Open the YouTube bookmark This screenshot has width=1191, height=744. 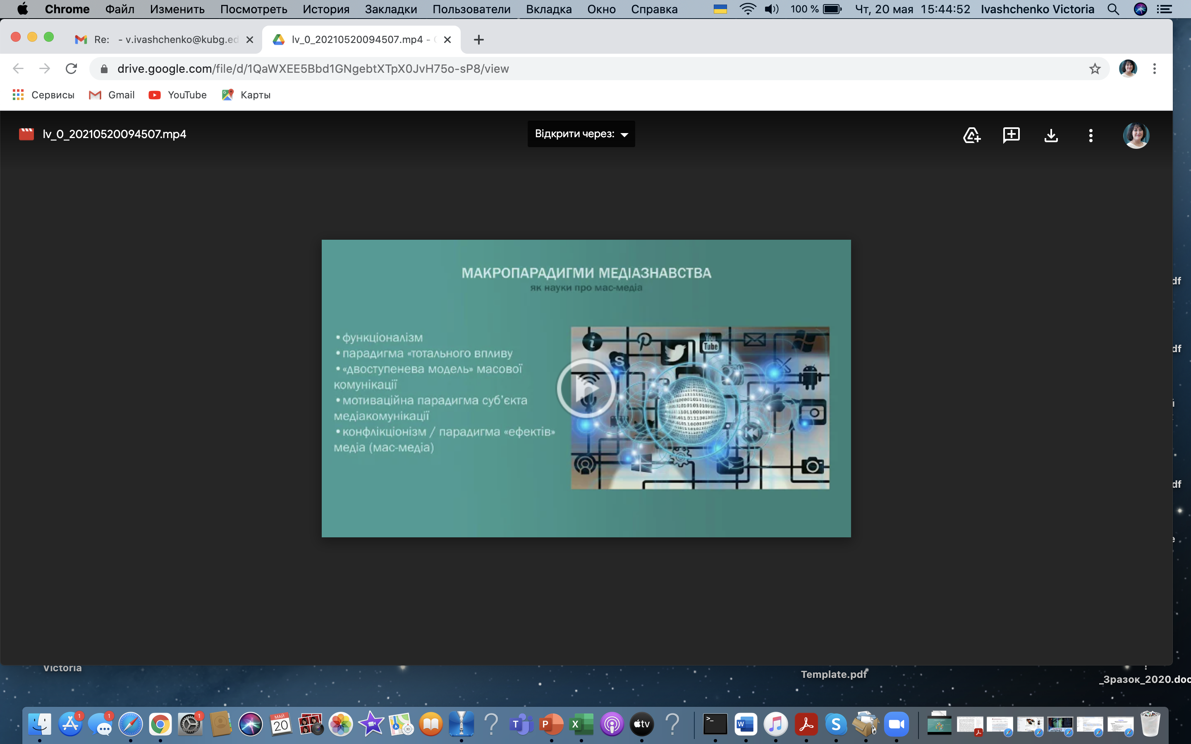[178, 95]
